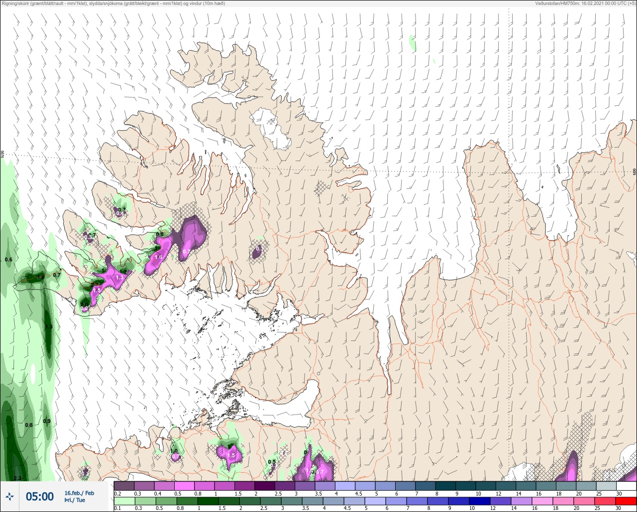
Task: Click the 0.5 precipitation value on the map
Action: click(x=272, y=462)
